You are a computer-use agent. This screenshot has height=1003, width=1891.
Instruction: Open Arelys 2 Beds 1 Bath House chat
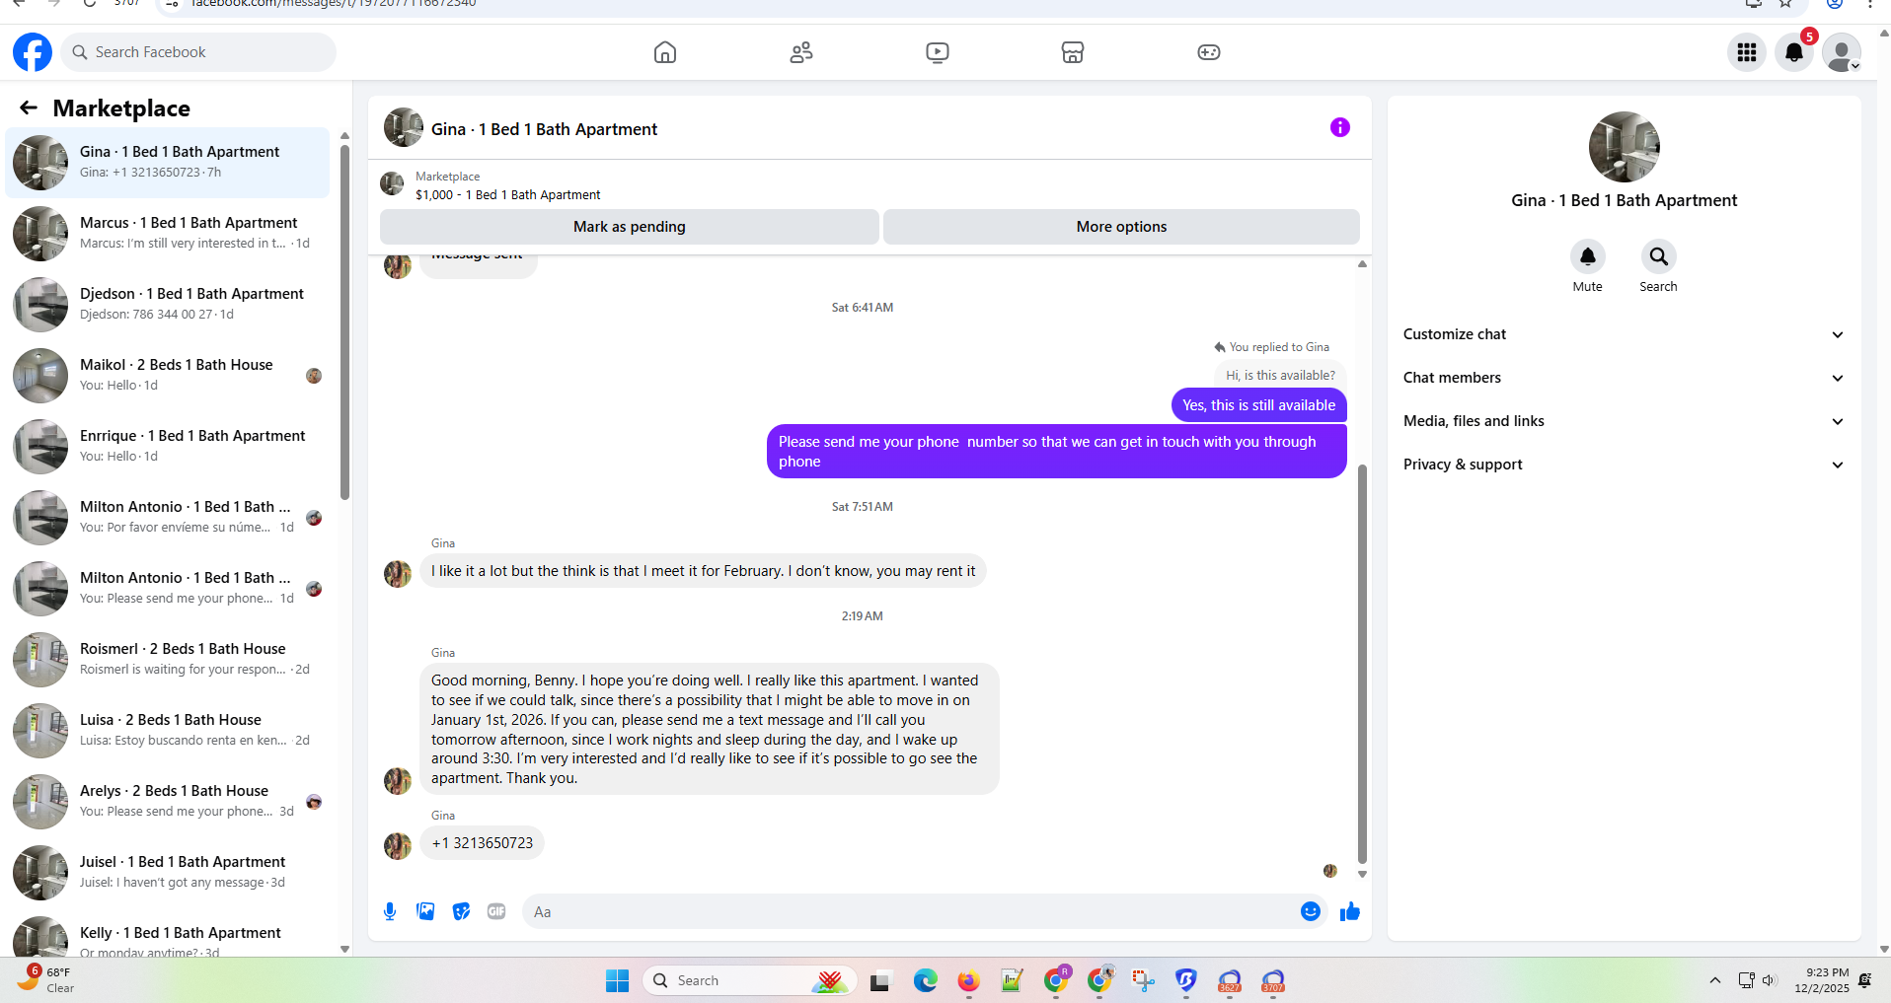pos(168,802)
